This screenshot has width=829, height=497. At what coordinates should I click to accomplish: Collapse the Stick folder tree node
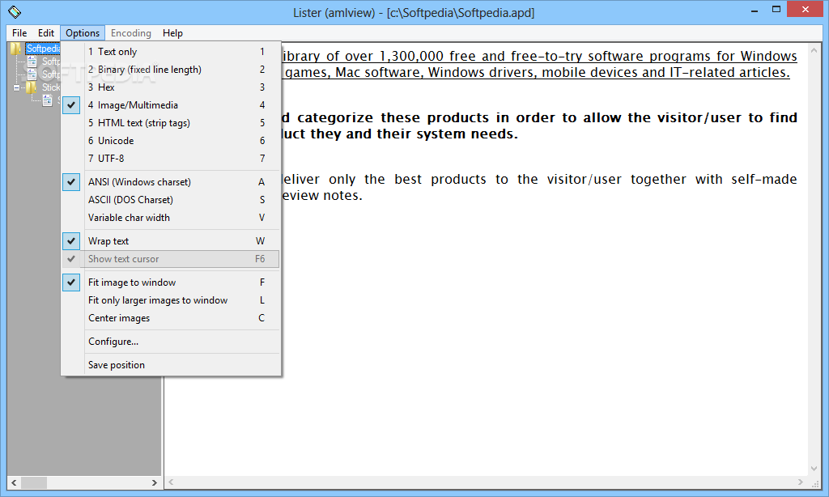16,87
